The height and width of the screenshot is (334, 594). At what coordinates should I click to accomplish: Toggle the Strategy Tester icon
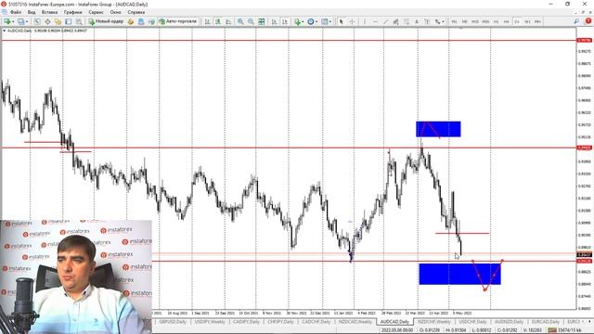pos(79,21)
